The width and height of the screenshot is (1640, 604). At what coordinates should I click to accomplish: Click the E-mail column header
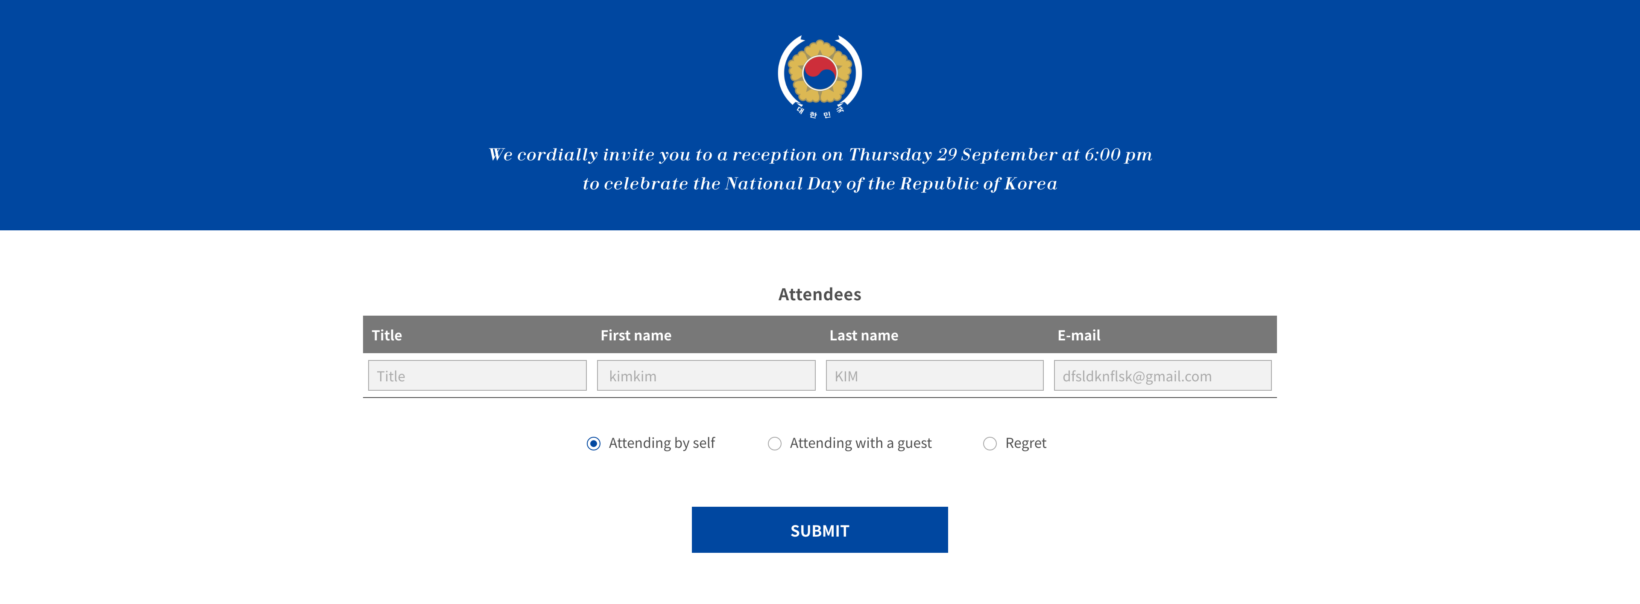click(x=1078, y=335)
